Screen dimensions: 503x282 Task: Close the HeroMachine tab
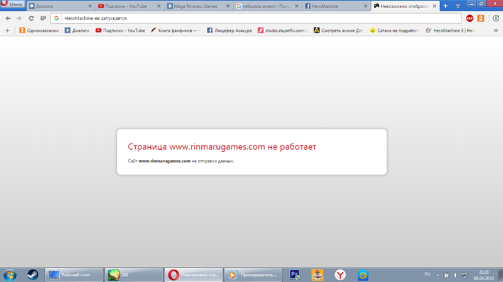[x=365, y=6]
